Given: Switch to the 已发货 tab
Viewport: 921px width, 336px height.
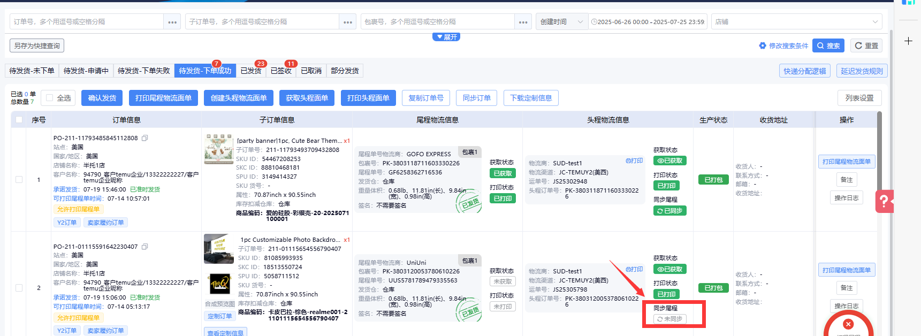Looking at the screenshot, I should (250, 71).
